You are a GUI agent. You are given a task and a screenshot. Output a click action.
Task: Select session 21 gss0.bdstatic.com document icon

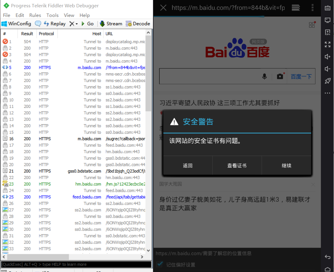[x=5, y=171]
